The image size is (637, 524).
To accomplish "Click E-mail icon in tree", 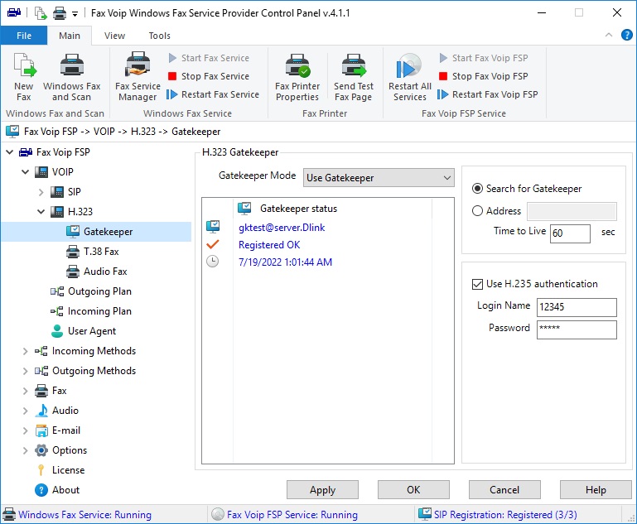I will (x=41, y=430).
